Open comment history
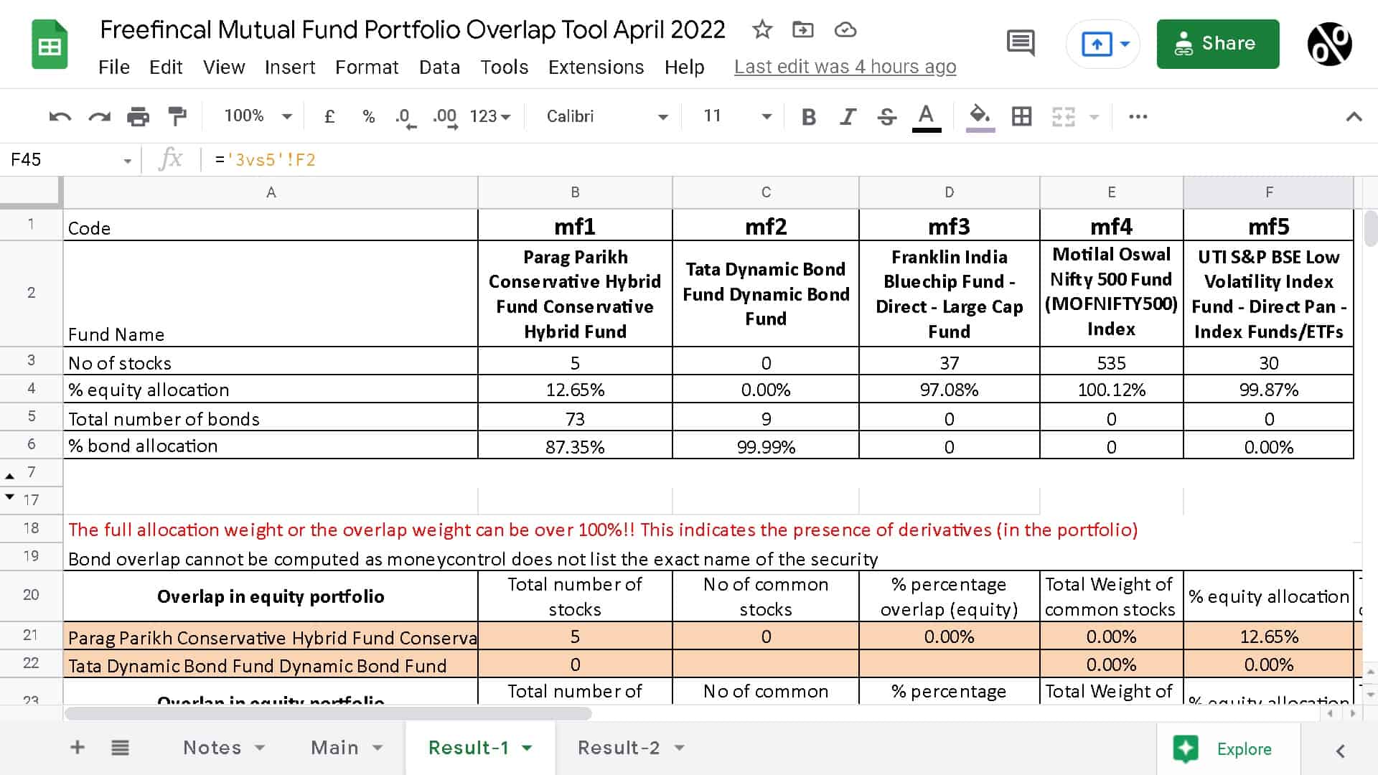1378x775 pixels. tap(1021, 43)
